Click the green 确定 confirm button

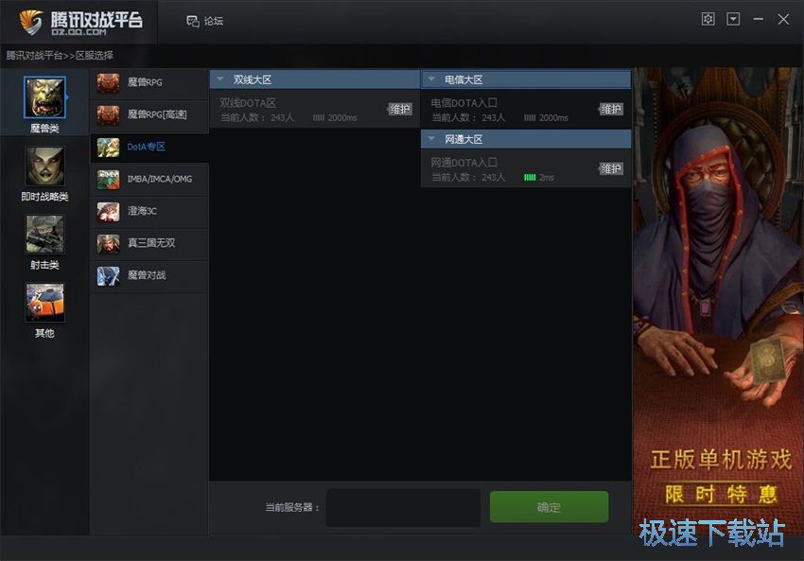click(x=550, y=507)
